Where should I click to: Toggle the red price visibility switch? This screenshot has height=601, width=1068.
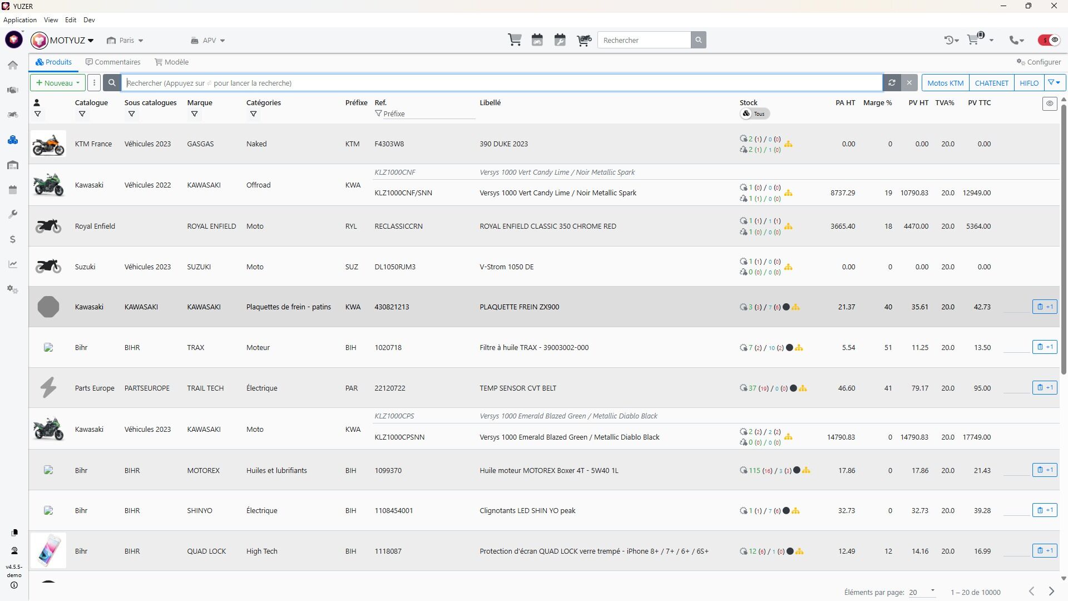(1049, 40)
